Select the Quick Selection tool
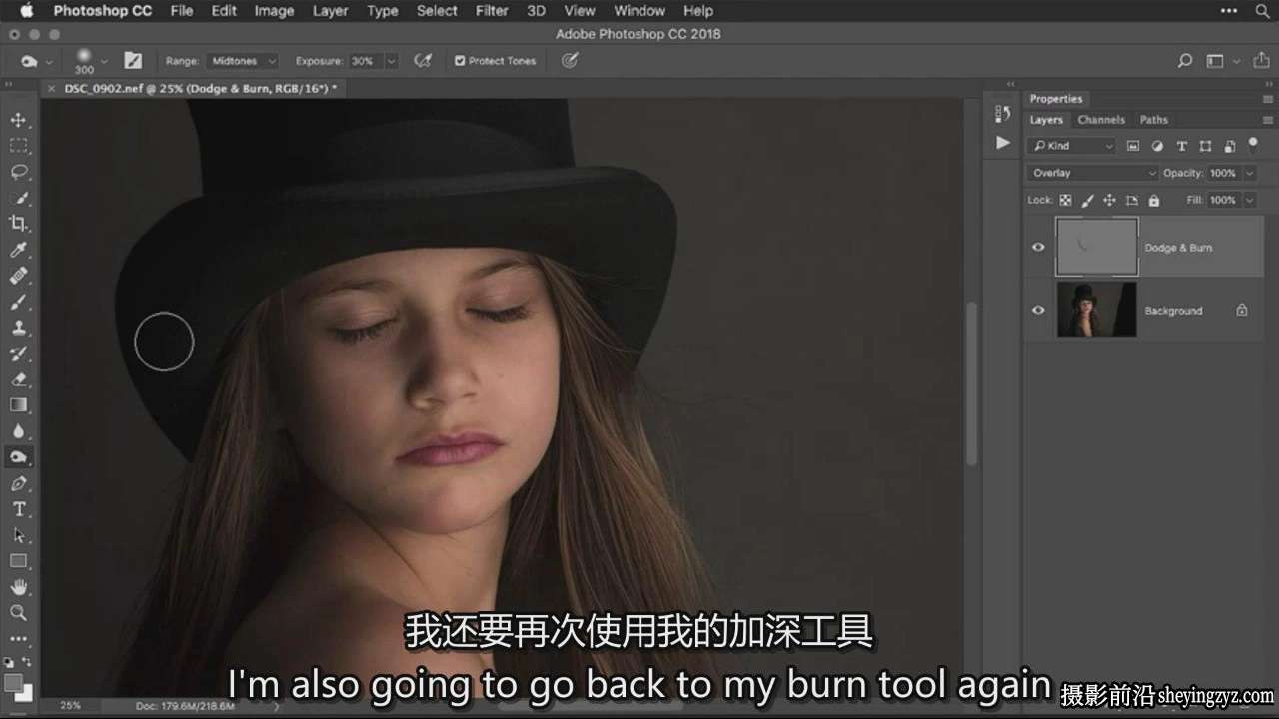Screen dimensions: 1279x719 click(18, 198)
